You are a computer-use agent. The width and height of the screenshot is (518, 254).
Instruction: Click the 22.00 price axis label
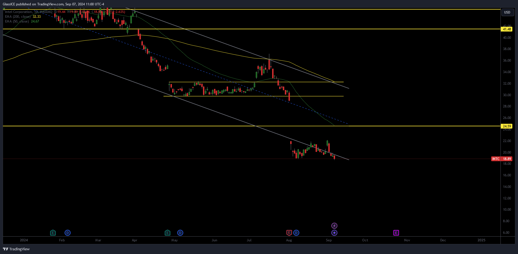[x=507, y=141]
